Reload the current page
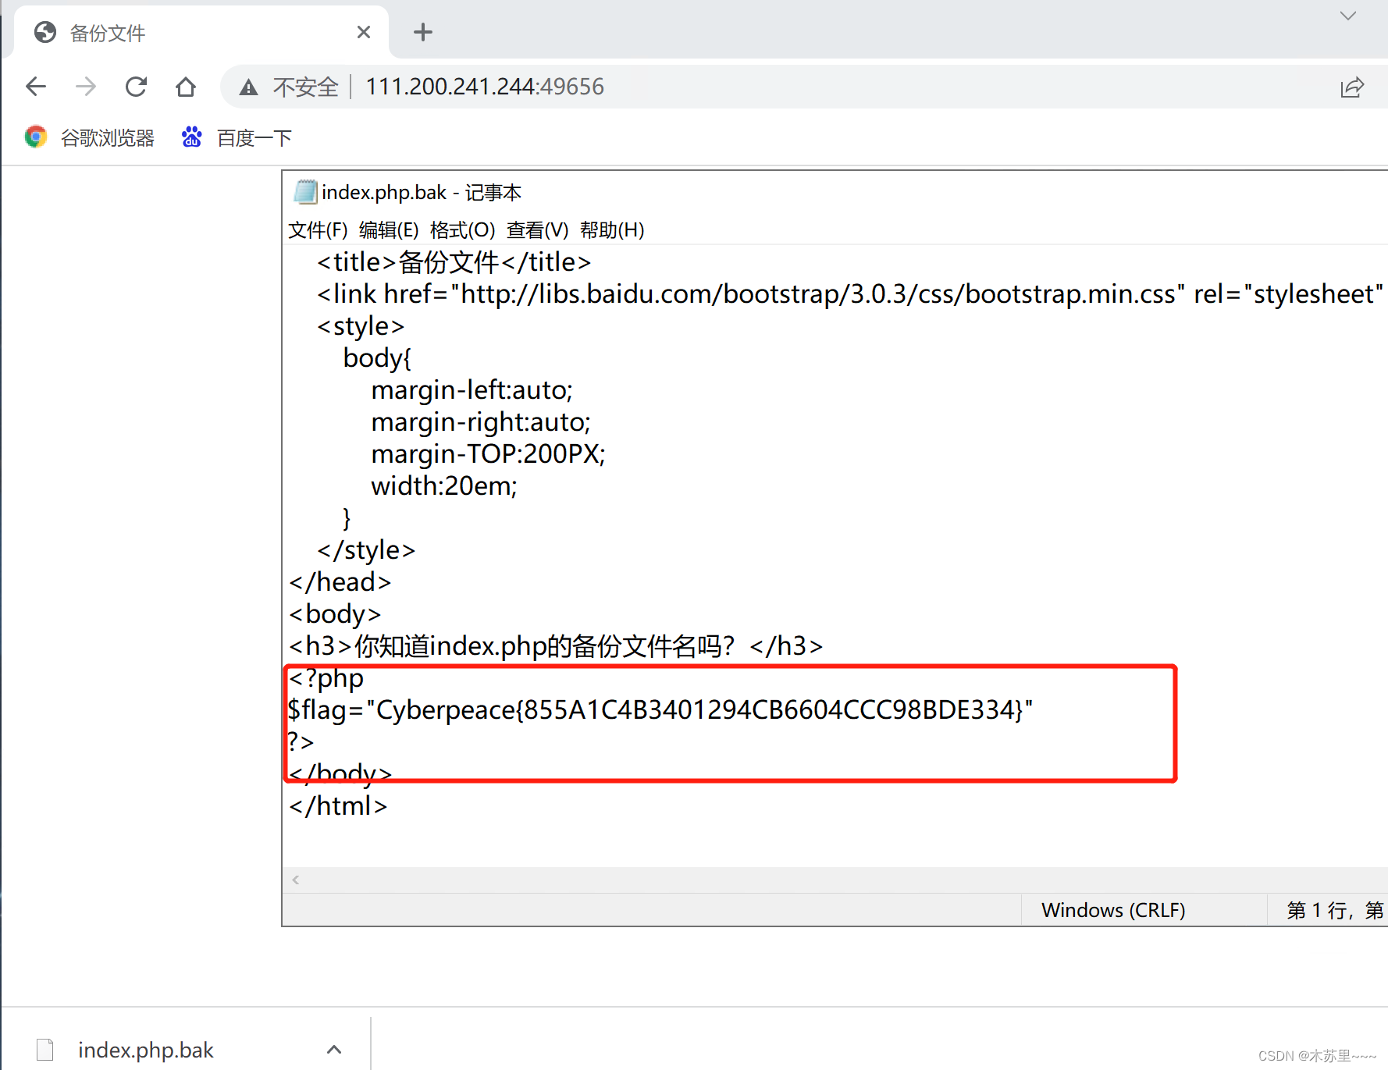The width and height of the screenshot is (1388, 1070). pos(136,87)
